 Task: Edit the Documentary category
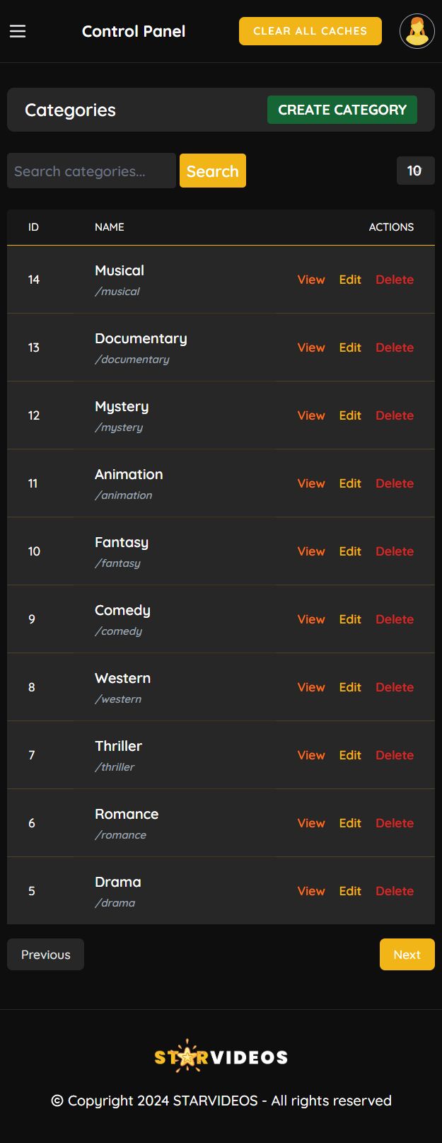(350, 348)
